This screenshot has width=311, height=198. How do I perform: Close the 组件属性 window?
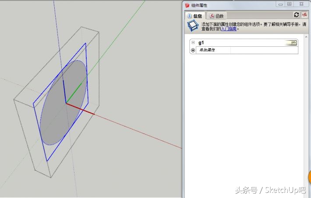(x=301, y=4)
